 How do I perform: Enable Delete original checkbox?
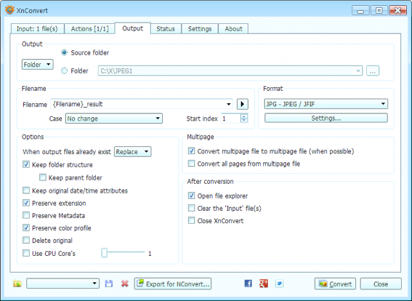click(26, 240)
